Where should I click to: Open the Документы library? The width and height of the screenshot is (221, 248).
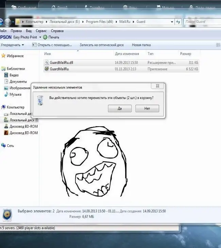18,82
